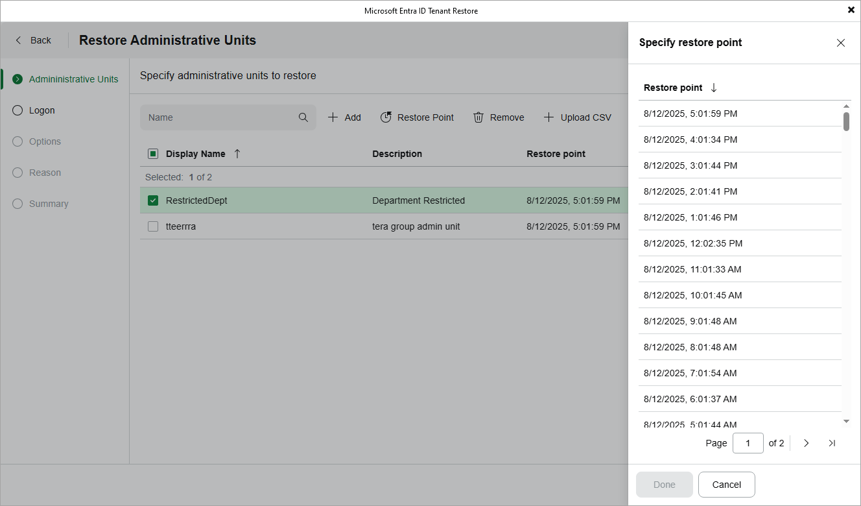Click Upload CSV plus icon
This screenshot has height=506, width=861.
pos(548,117)
